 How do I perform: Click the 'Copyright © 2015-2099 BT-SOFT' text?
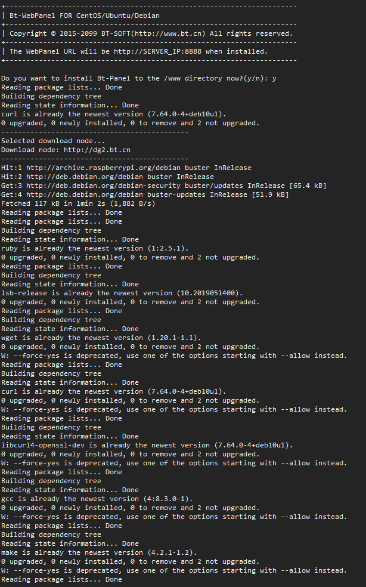(70, 33)
